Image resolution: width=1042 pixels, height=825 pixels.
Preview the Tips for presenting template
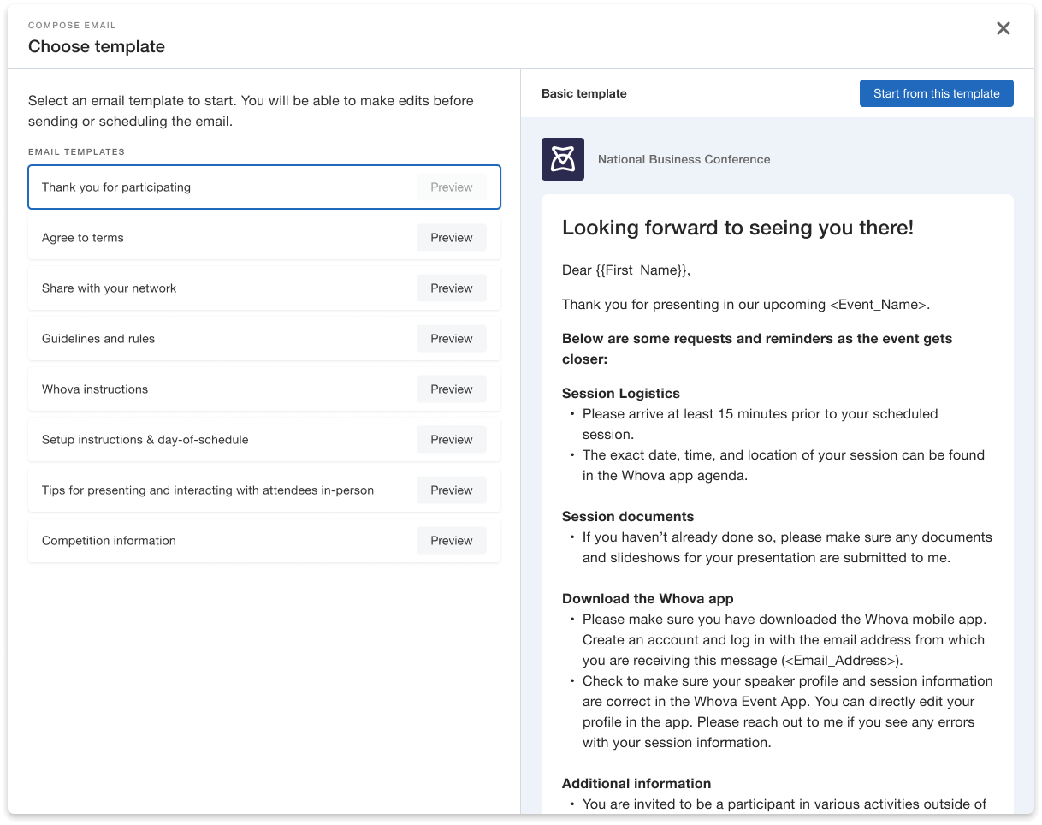click(x=451, y=490)
